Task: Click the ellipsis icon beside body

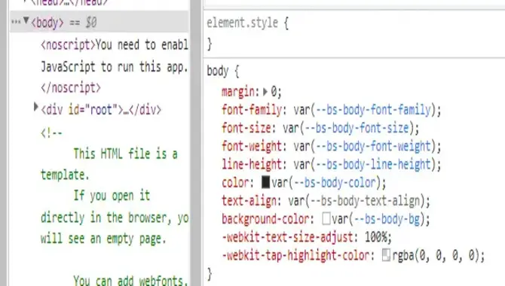Action: pyautogui.click(x=16, y=22)
